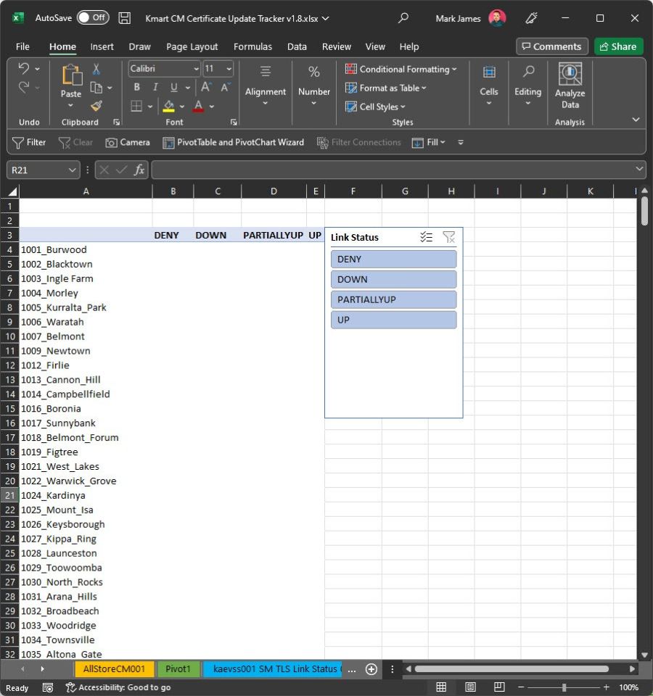Click the Camera quick access tool
The image size is (653, 696).
tap(128, 143)
